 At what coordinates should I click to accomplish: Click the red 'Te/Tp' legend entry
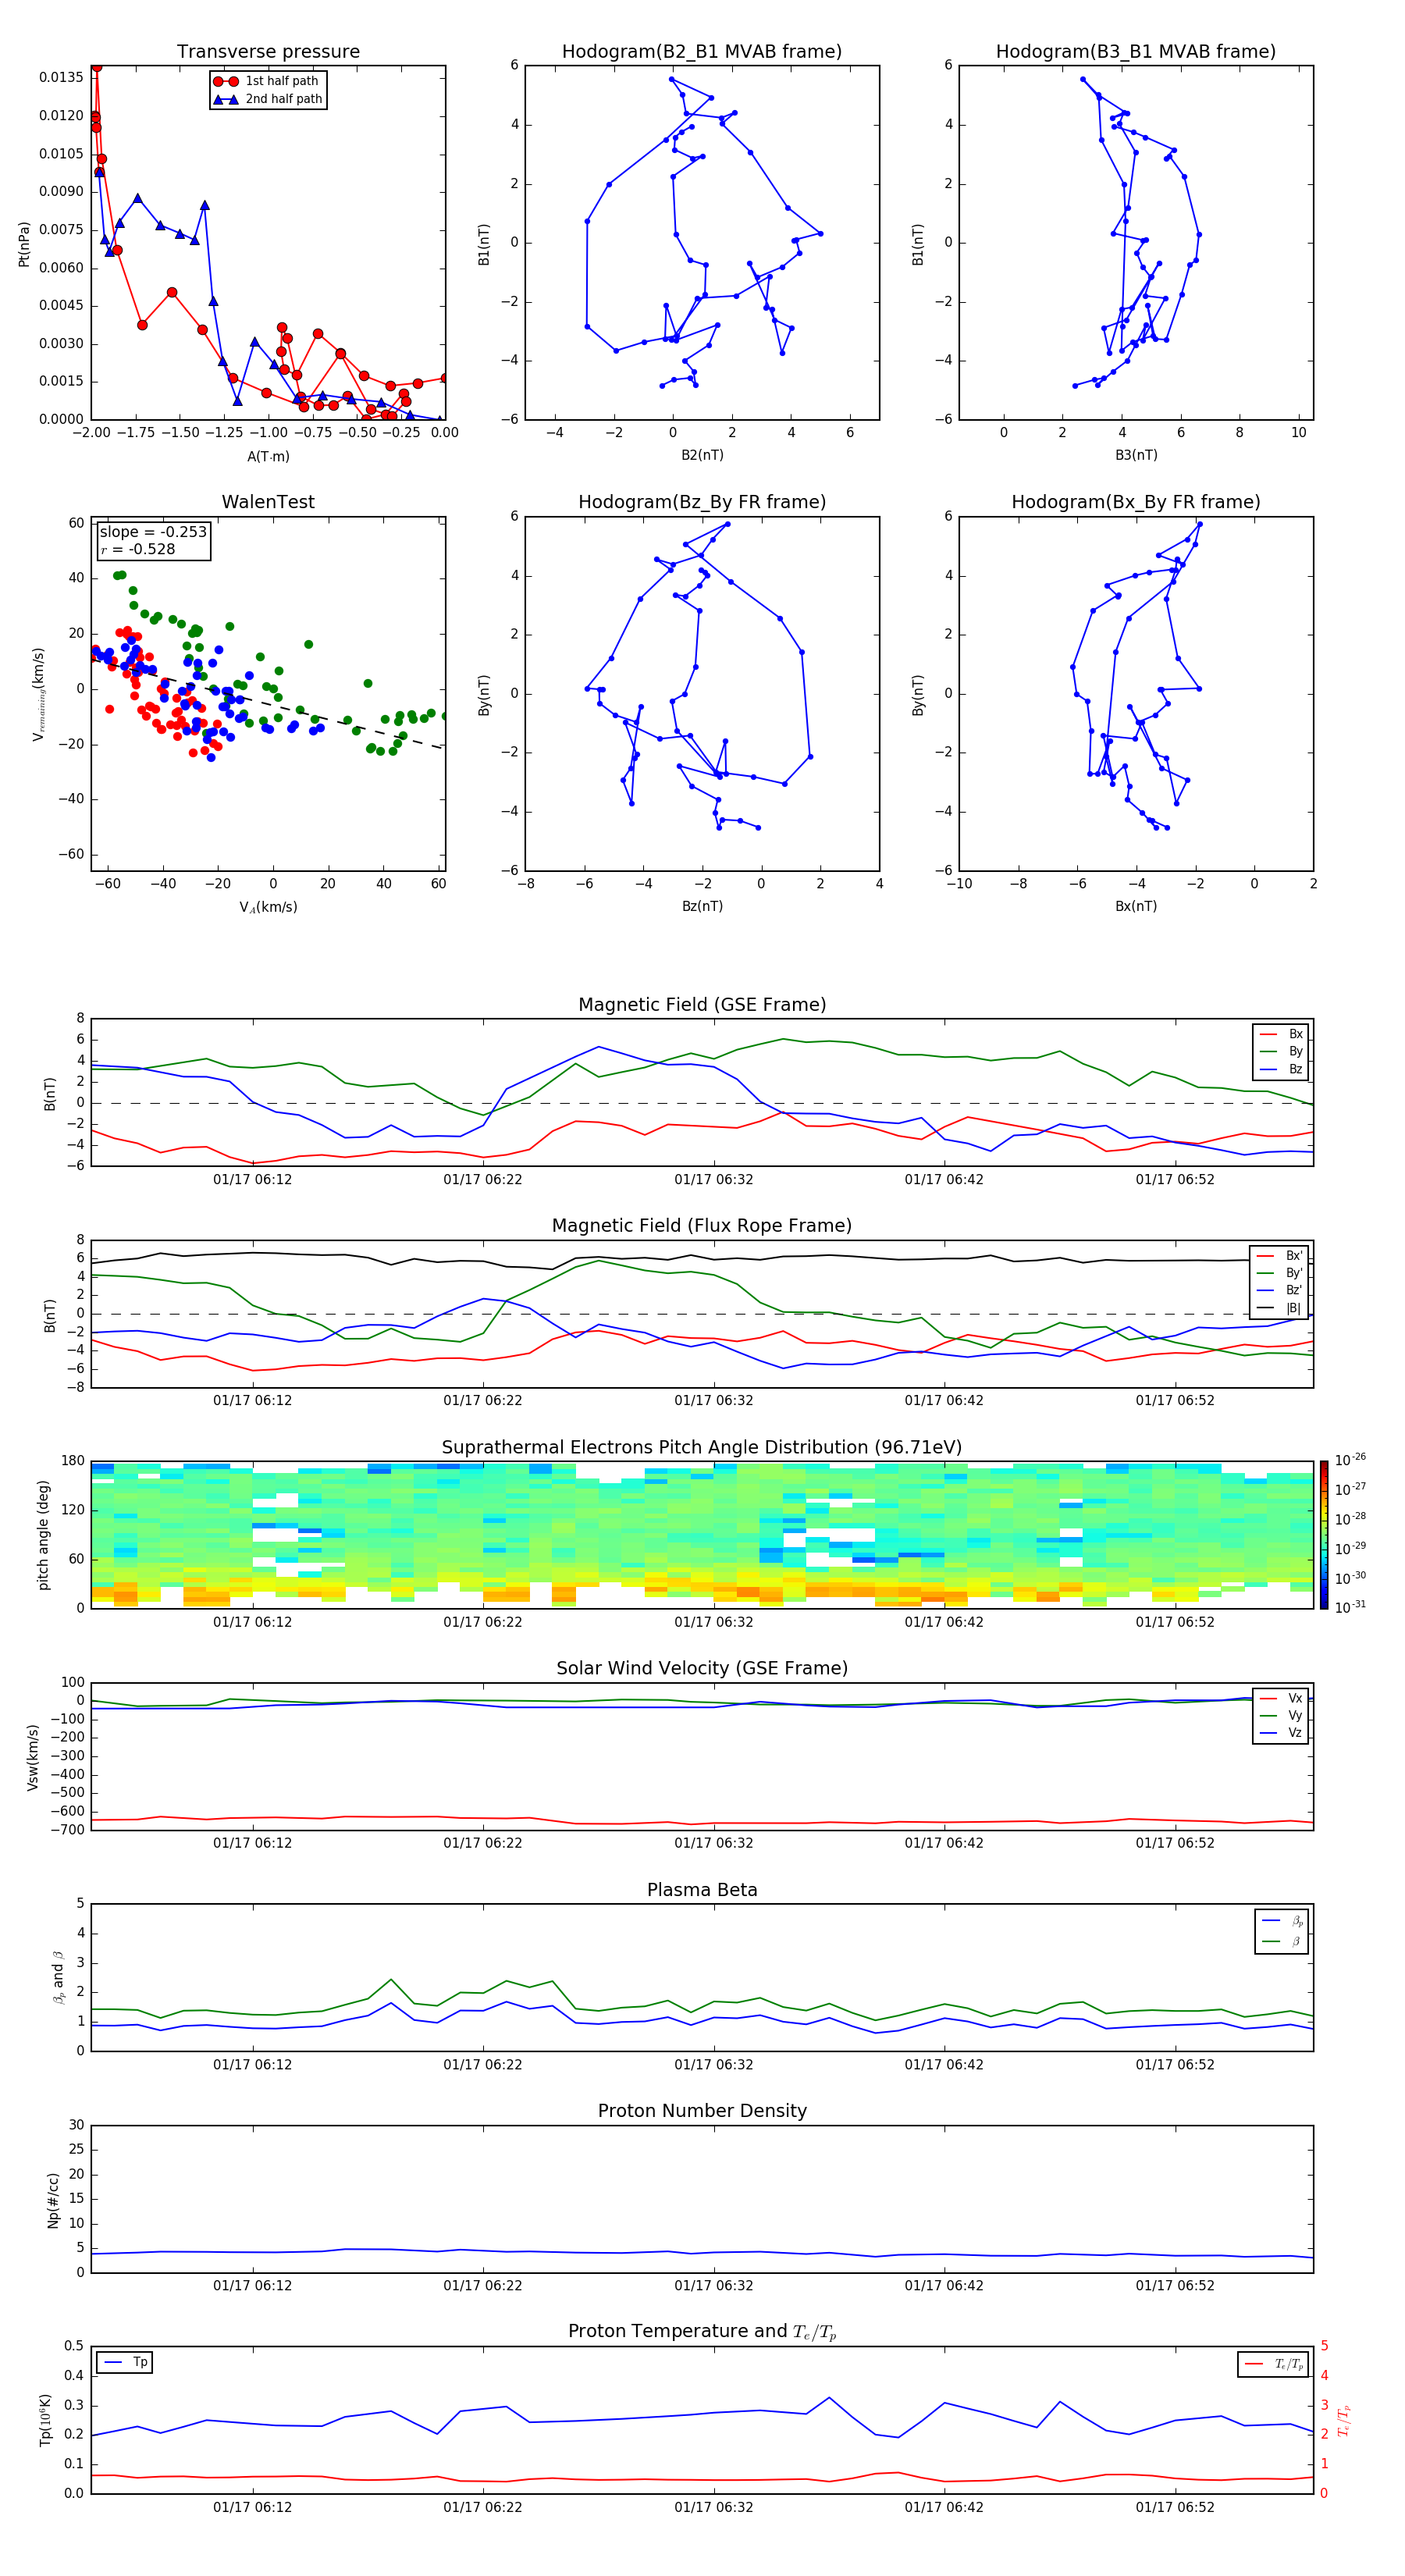point(1275,2364)
